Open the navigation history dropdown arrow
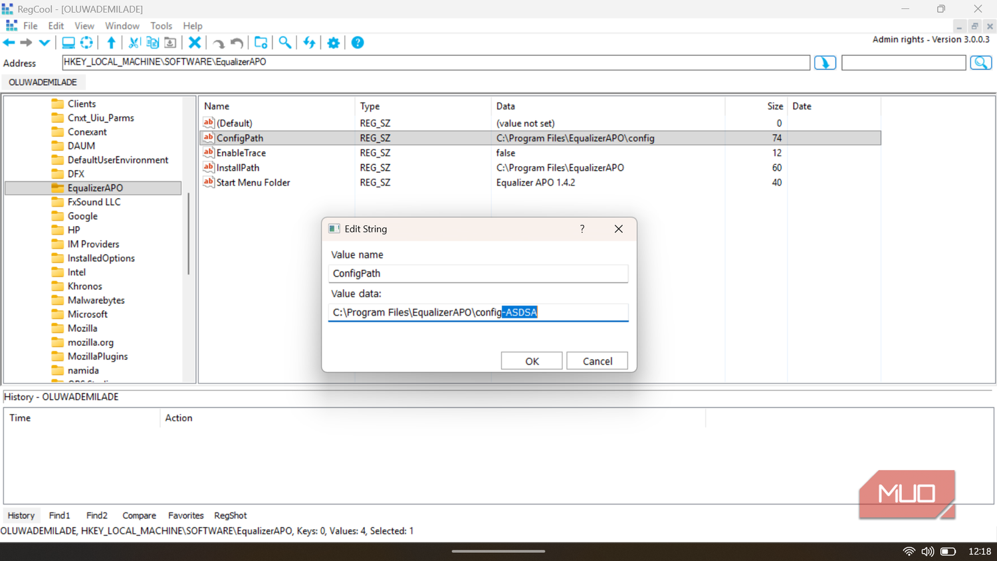 (x=44, y=43)
